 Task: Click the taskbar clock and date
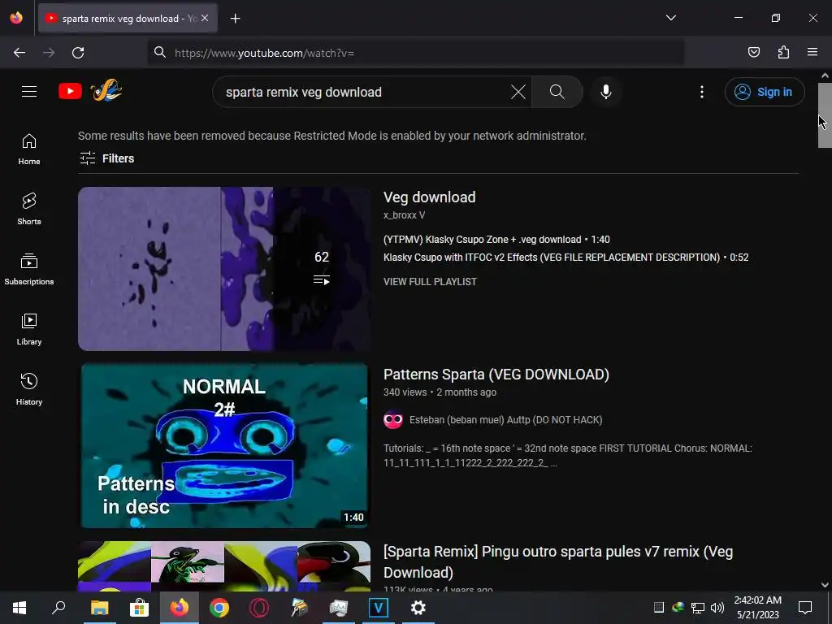(758, 608)
